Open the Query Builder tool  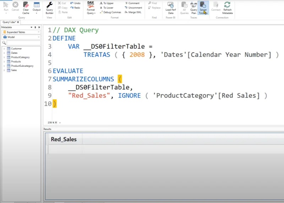point(49,8)
